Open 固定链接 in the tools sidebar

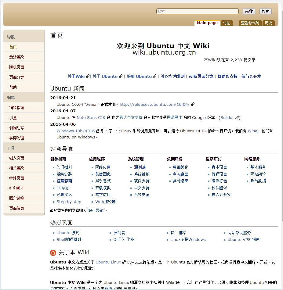click(17, 198)
